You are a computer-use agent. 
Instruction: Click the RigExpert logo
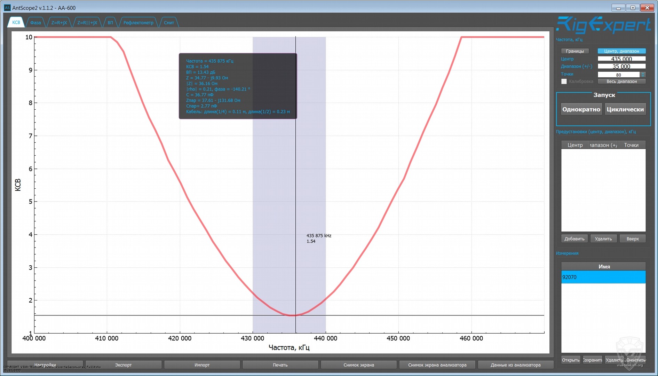(x=603, y=25)
